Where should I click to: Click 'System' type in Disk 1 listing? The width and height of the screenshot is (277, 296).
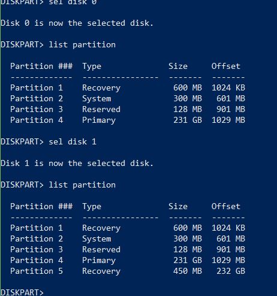[97, 239]
